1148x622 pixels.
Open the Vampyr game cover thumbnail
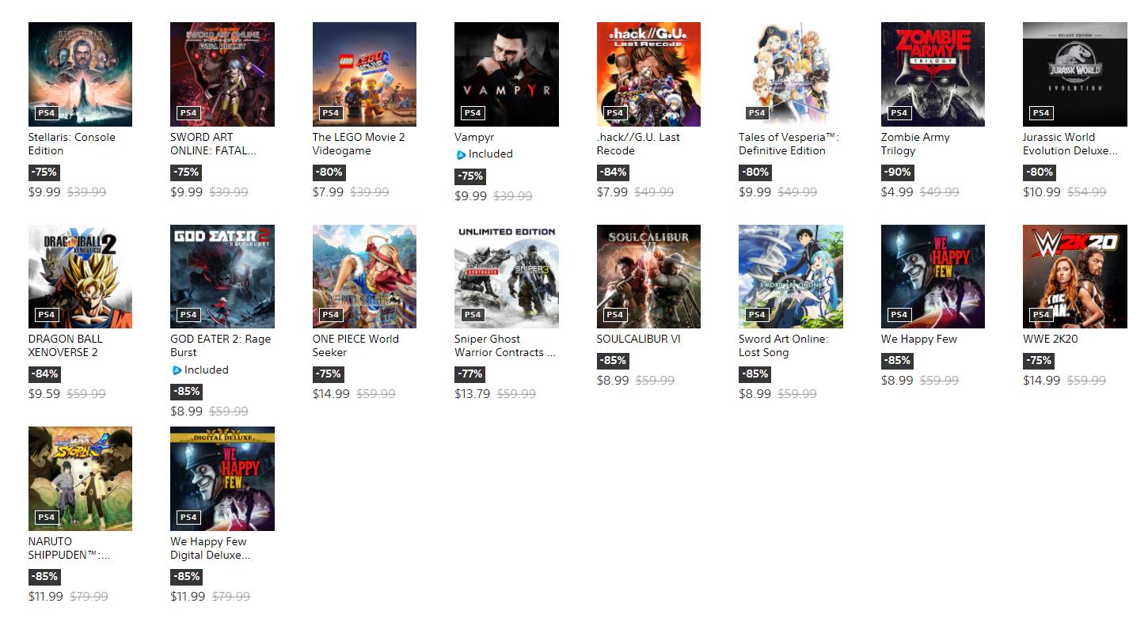pyautogui.click(x=507, y=74)
